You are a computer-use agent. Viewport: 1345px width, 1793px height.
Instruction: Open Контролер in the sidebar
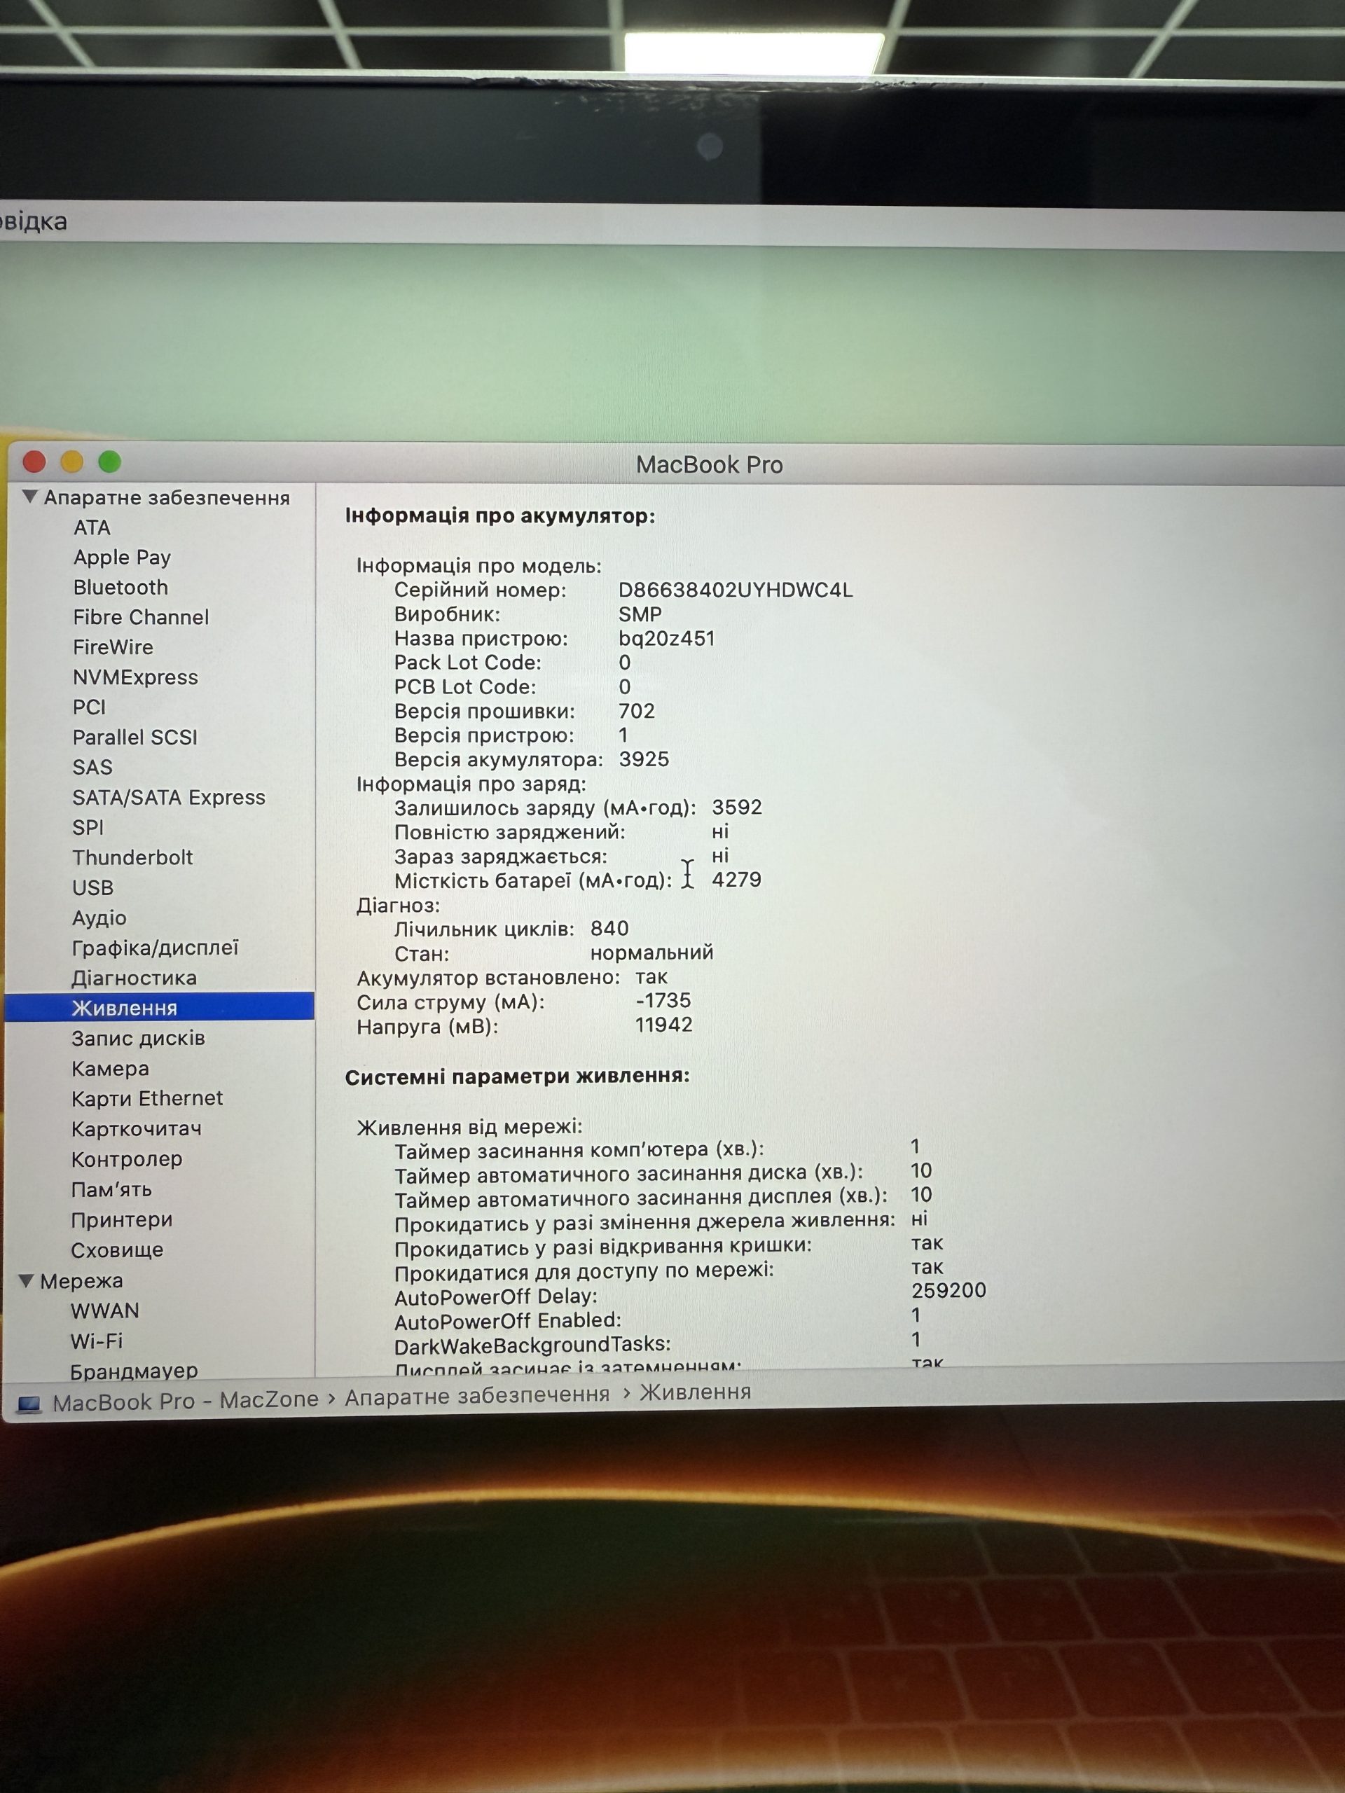coord(127,1159)
